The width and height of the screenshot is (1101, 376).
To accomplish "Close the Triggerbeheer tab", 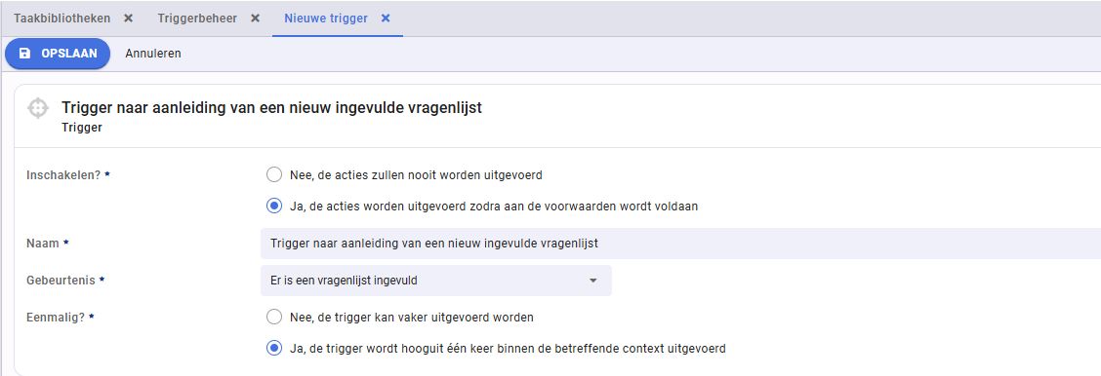I will click(256, 19).
